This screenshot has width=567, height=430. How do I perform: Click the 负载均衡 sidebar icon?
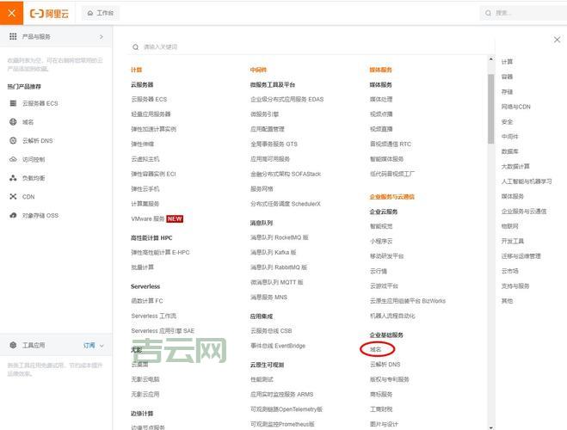tap(13, 178)
